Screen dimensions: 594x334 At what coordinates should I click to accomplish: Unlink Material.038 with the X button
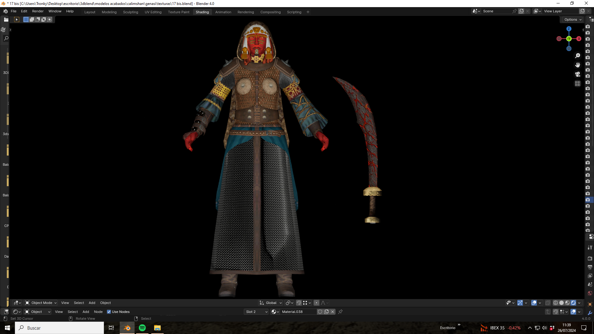pyautogui.click(x=333, y=312)
